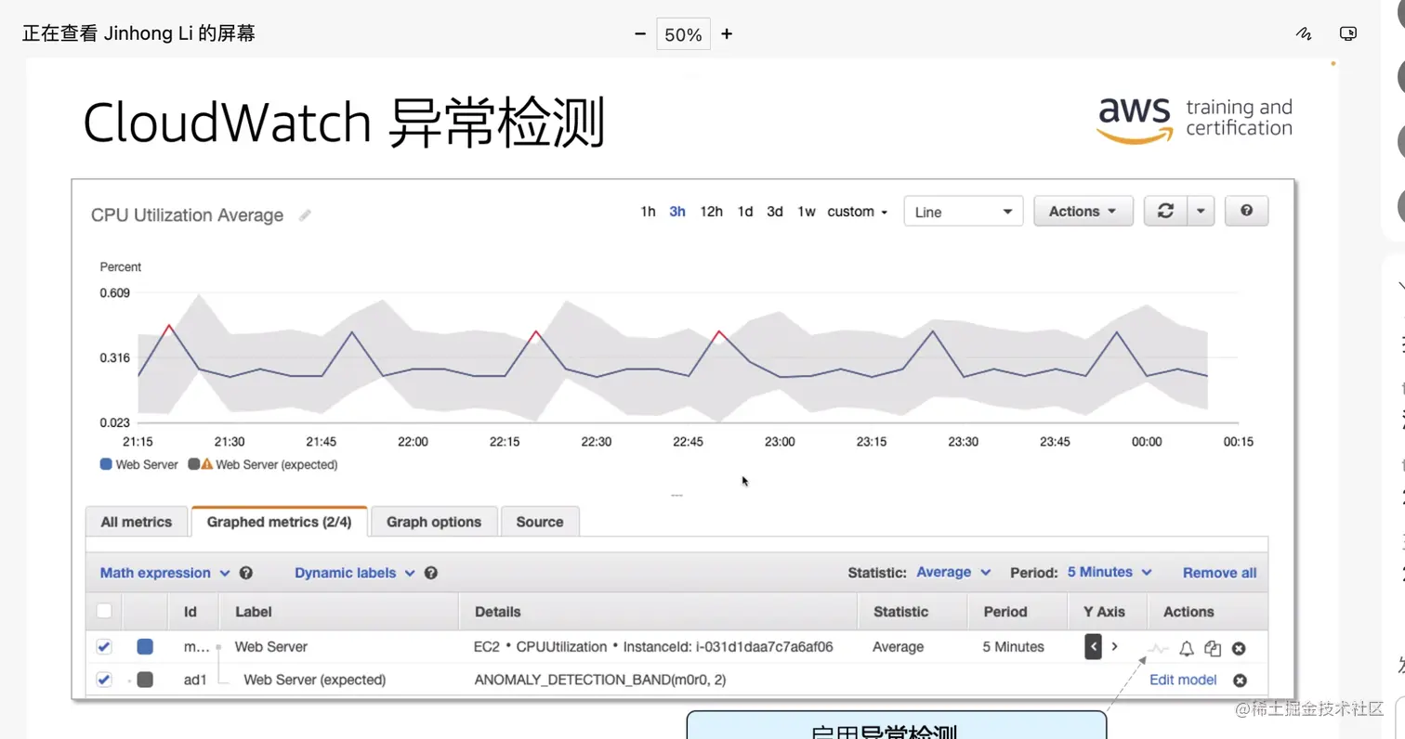Click the ad1 Id cell

coord(195,680)
